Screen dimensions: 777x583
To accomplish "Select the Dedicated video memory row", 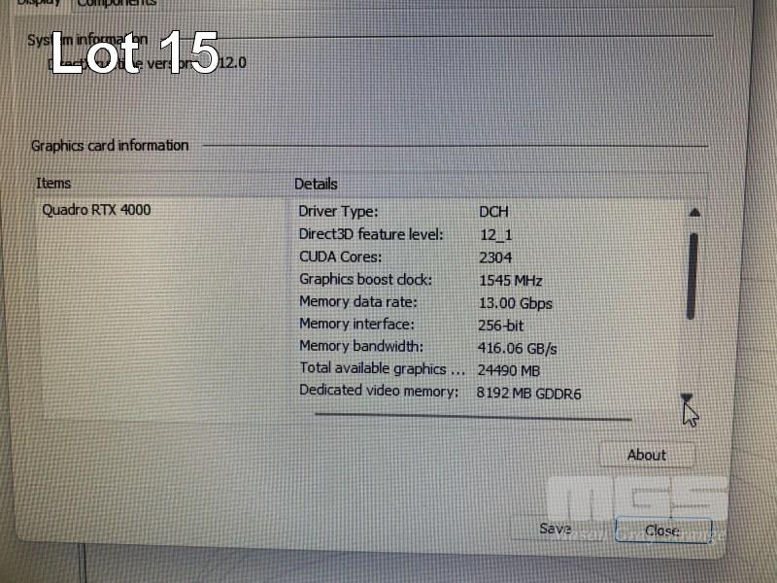I will pyautogui.click(x=378, y=392).
